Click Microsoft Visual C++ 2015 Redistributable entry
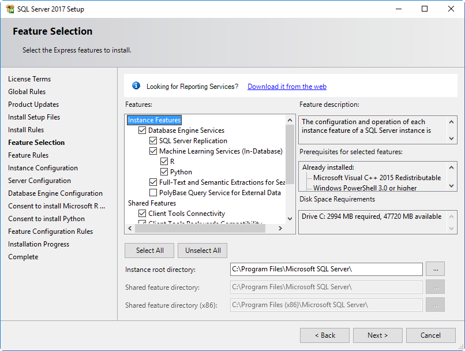 (377, 177)
